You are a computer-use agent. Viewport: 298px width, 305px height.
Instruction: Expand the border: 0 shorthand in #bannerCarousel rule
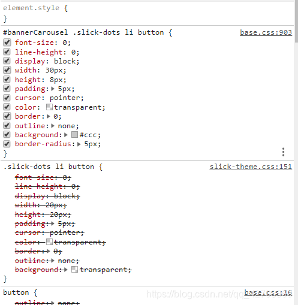[49, 116]
